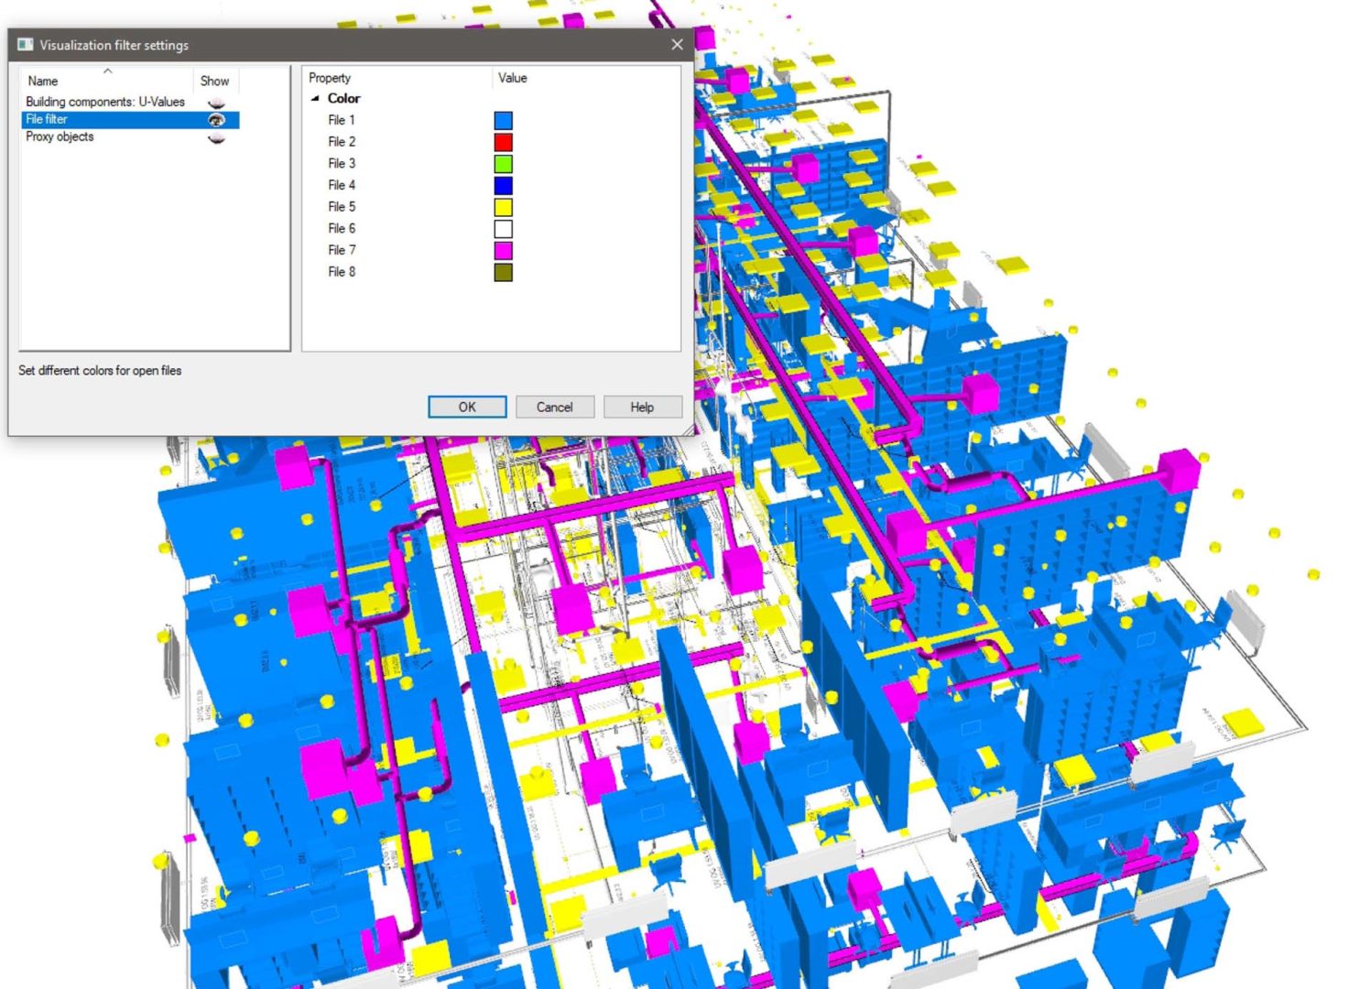The height and width of the screenshot is (989, 1370).
Task: Select the File 6 property label
Action: coord(342,228)
